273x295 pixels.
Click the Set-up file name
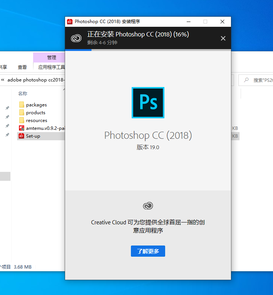33,136
